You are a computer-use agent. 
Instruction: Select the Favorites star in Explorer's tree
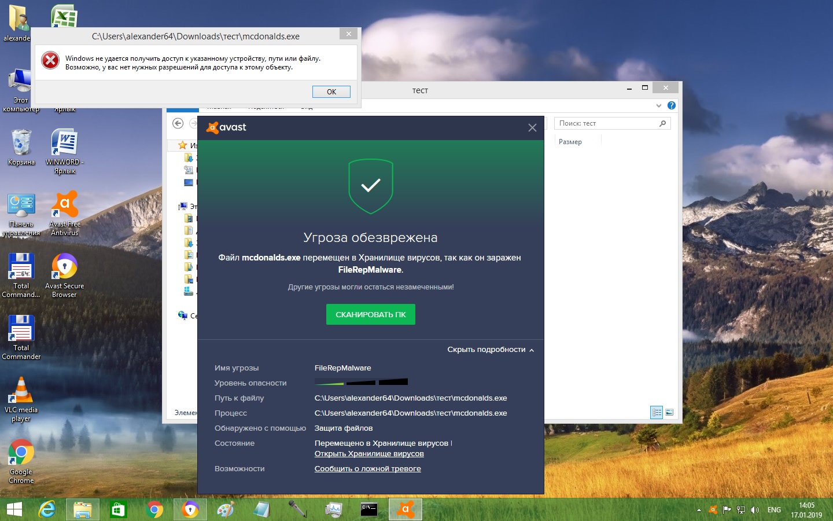coord(183,145)
